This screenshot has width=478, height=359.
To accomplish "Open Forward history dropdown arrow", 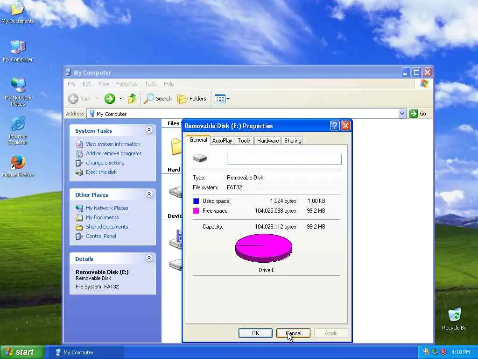I will click(121, 99).
